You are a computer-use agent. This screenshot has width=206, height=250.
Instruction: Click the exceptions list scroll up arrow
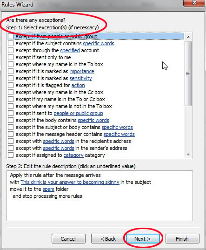188,37
